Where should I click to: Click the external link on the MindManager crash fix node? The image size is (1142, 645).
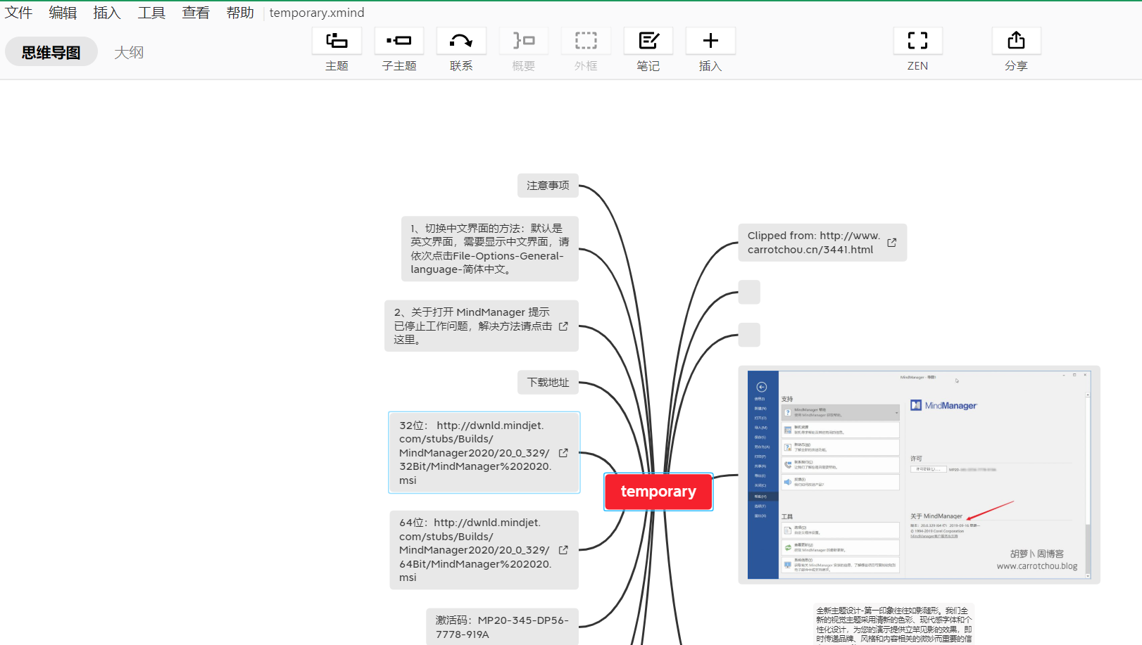point(563,326)
